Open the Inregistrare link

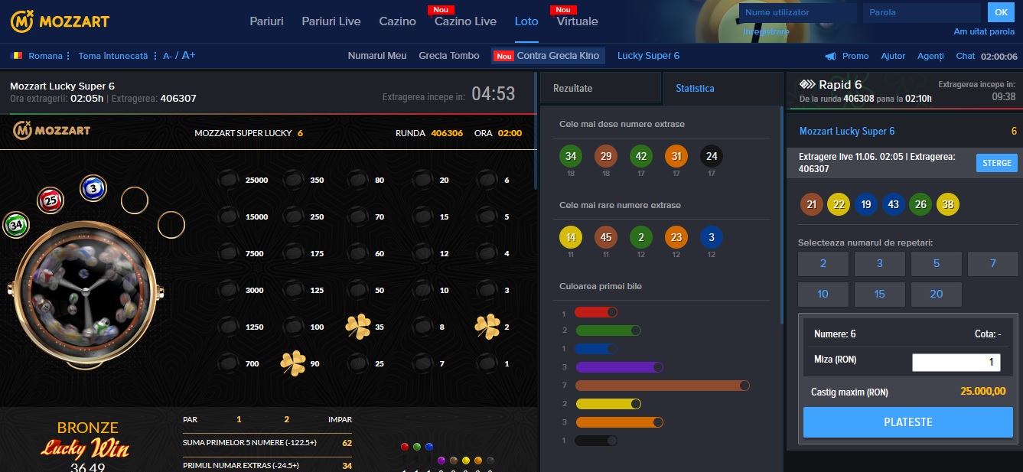[766, 31]
